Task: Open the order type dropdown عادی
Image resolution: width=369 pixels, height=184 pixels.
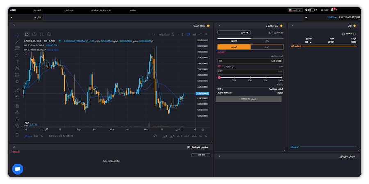Action: click(x=234, y=32)
